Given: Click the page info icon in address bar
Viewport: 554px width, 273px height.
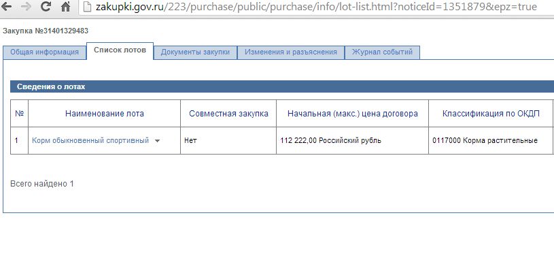Looking at the screenshot, I should coord(86,7).
